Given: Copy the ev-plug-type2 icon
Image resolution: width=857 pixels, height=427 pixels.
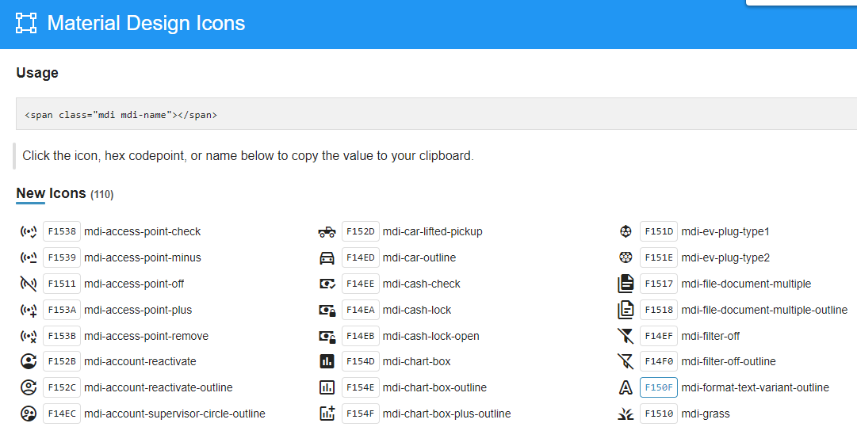Looking at the screenshot, I should (626, 257).
